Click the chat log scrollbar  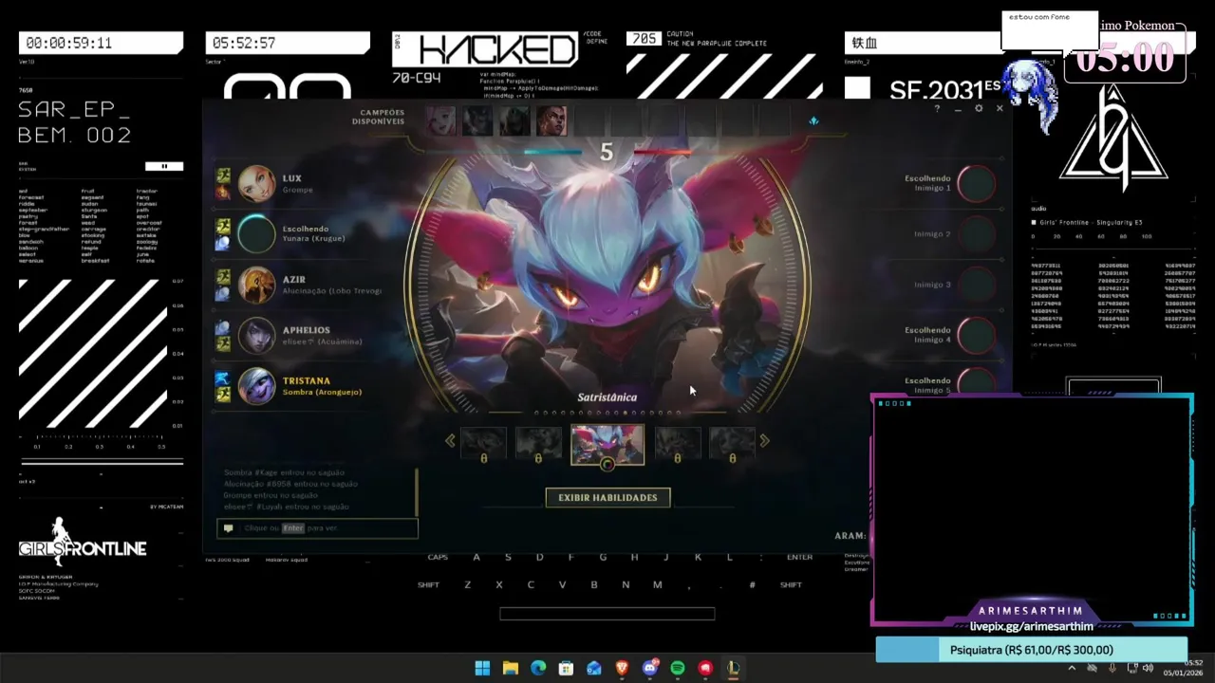click(x=416, y=490)
